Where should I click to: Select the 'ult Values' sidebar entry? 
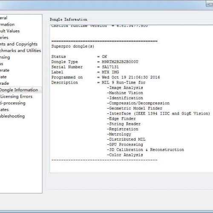coord(10,31)
